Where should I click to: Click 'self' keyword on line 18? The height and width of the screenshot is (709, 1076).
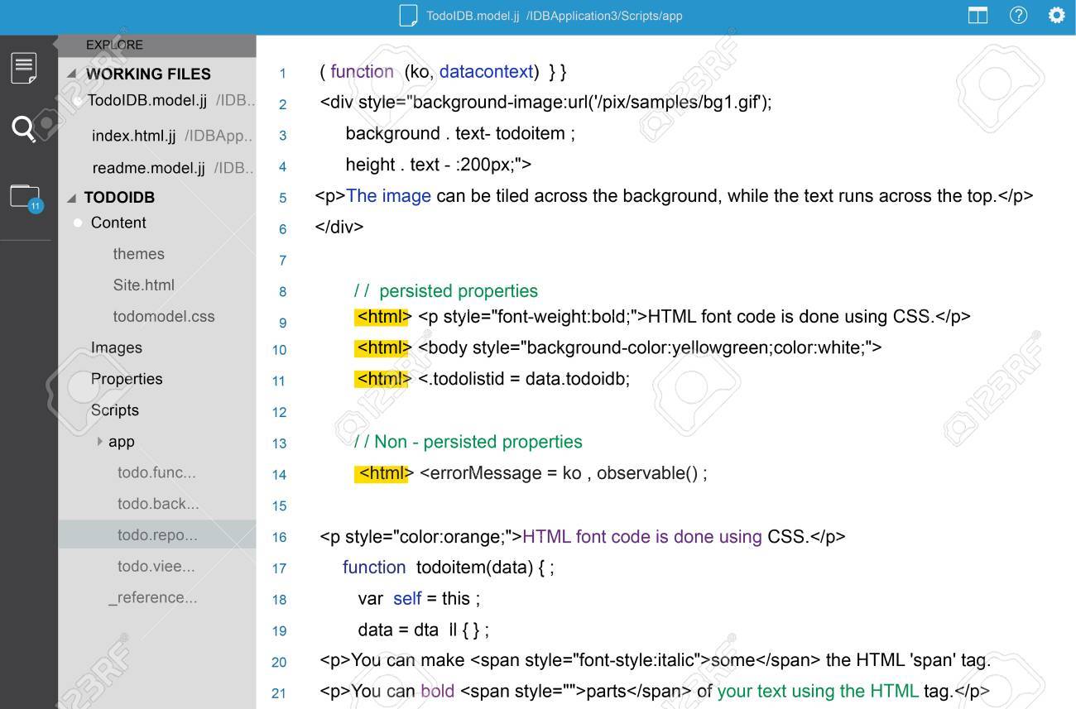(407, 598)
